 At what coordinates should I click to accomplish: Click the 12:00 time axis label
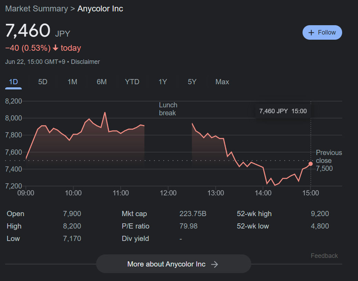tap(168, 193)
